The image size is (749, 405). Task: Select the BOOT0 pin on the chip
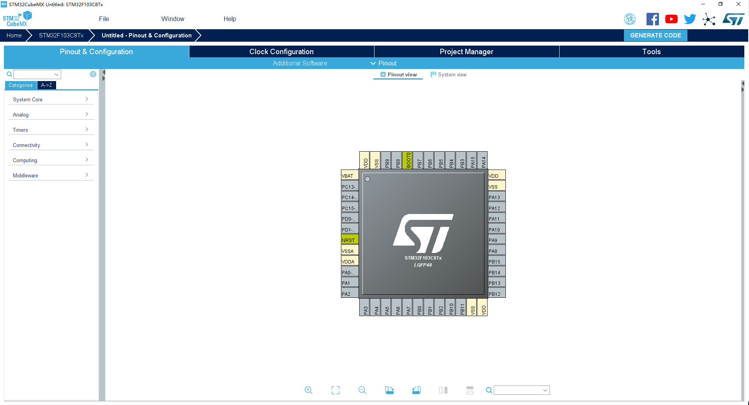point(408,160)
